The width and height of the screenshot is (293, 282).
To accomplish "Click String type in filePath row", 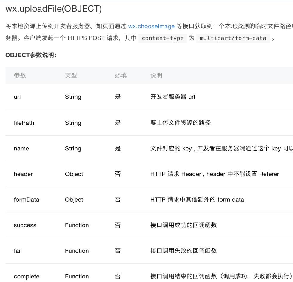I will pyautogui.click(x=73, y=123).
